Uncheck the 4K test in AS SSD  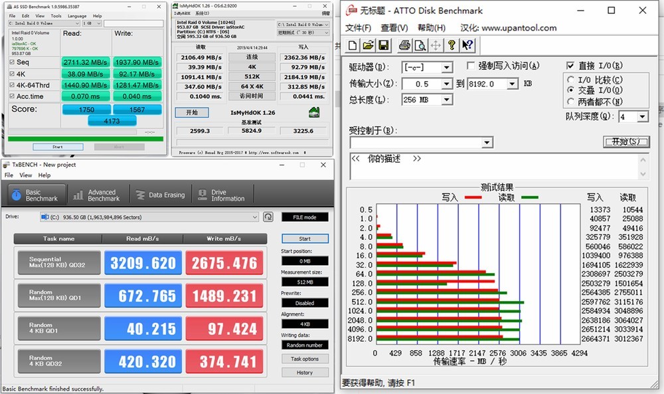pyautogui.click(x=12, y=74)
